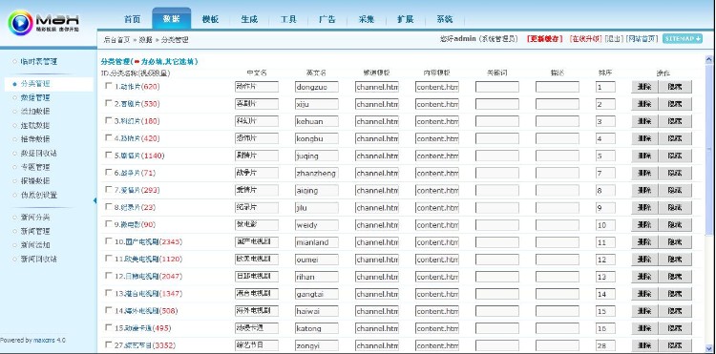This screenshot has width=716, height=354.
Task: Open 数据回收站 in the sidebar
Action: click(39, 154)
